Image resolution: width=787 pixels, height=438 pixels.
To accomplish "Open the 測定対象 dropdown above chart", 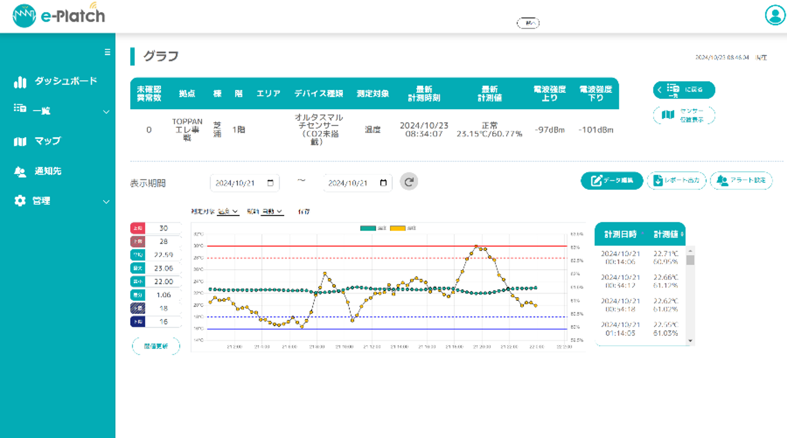I will click(x=228, y=211).
